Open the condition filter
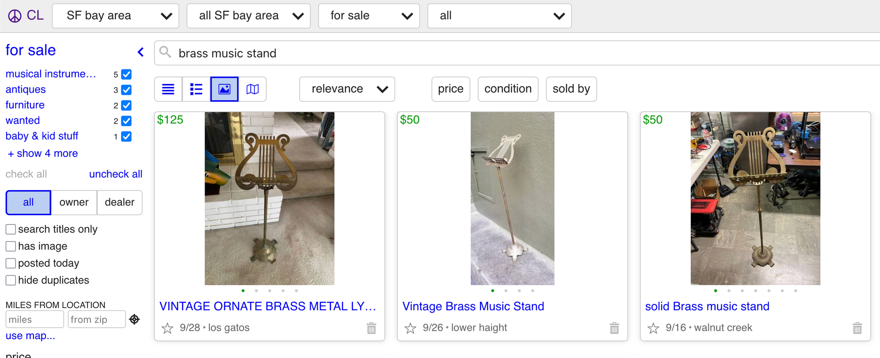This screenshot has width=880, height=358. (x=508, y=89)
